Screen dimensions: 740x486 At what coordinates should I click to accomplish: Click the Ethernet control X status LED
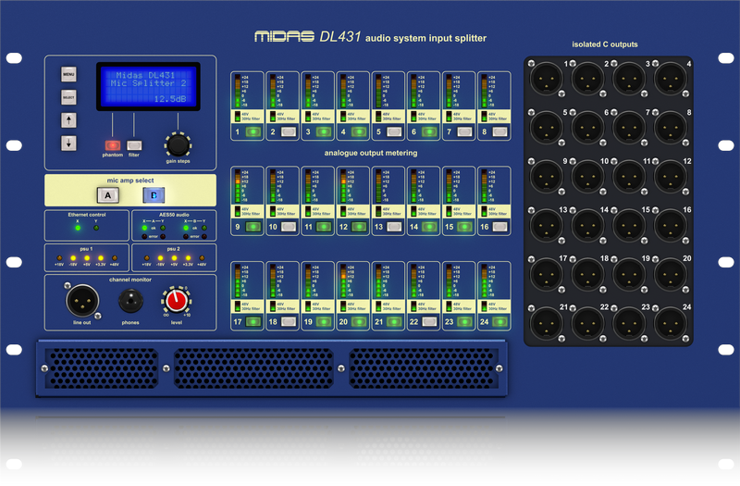pos(78,228)
